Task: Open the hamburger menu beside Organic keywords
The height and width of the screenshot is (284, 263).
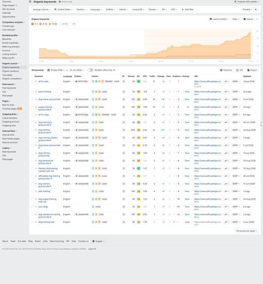Action: pos(30,2)
